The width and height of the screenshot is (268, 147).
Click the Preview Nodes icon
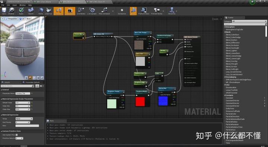157,11
